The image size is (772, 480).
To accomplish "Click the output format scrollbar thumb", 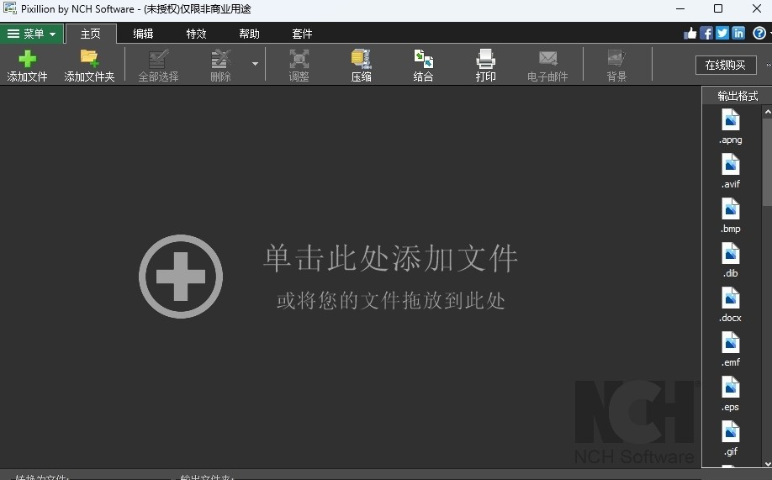I will pyautogui.click(x=768, y=162).
